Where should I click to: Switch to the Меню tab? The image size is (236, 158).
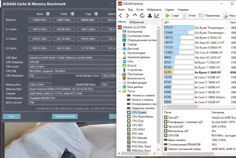(122, 22)
